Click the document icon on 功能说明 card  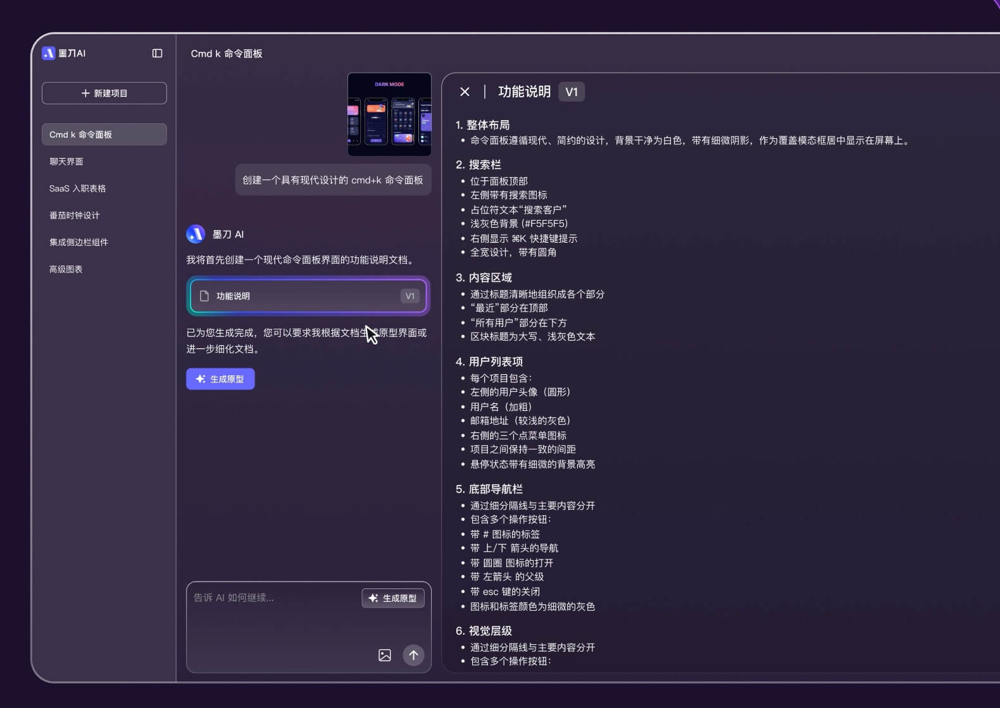pyautogui.click(x=204, y=296)
